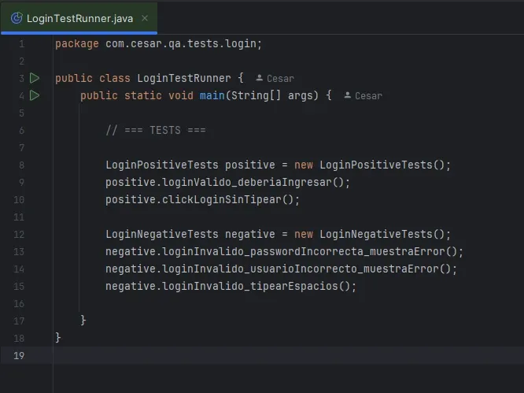Screen dimensions: 524x393
Task: Click the // === TESTS === comment
Action: click(x=156, y=130)
